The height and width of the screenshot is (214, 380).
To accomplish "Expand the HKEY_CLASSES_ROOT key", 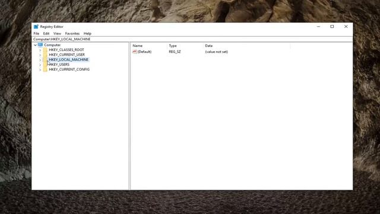I will click(40, 50).
